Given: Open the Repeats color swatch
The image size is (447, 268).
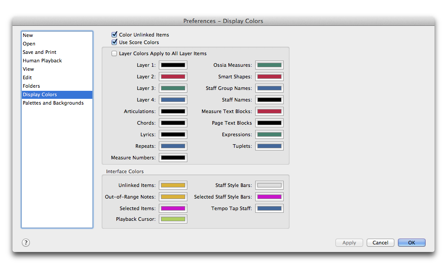Looking at the screenshot, I should 173,146.
